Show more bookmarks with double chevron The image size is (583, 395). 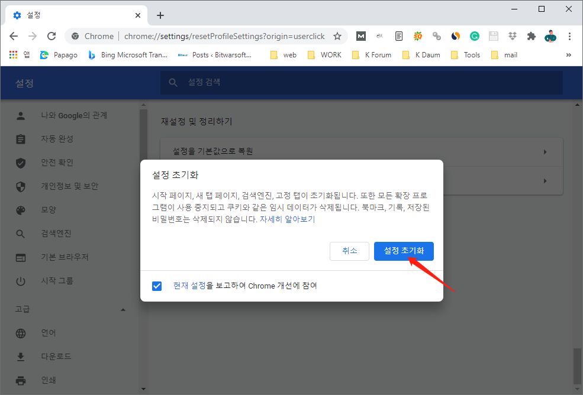(569, 55)
